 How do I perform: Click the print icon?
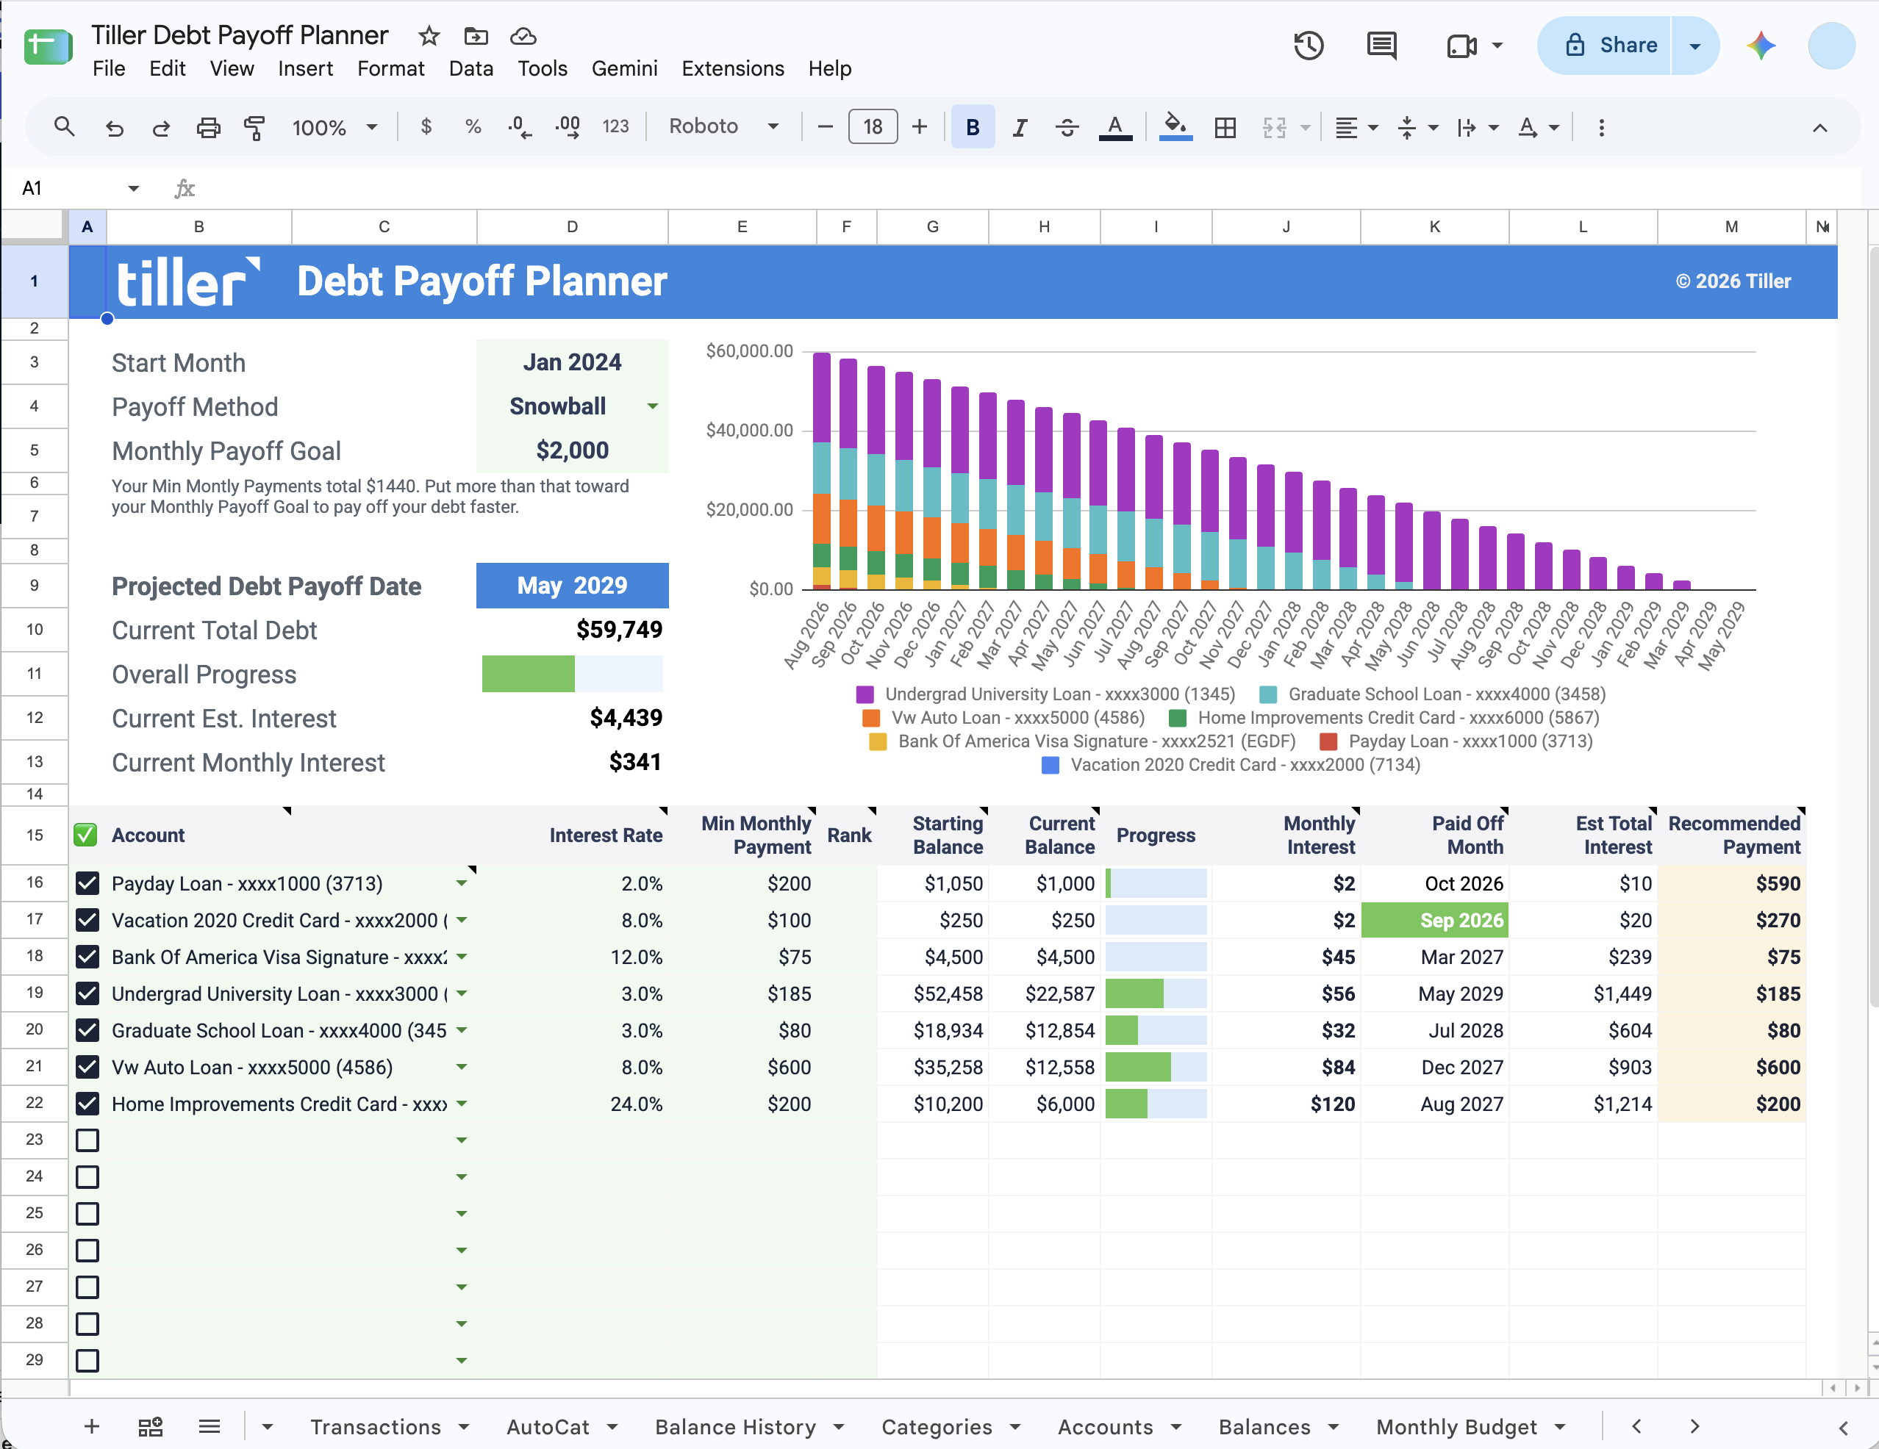tap(208, 127)
